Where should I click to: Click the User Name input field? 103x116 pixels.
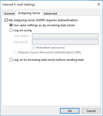[x=65, y=36]
